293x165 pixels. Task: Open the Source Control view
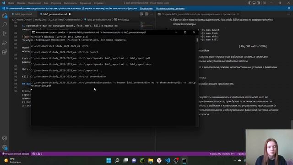click(x=5, y=33)
